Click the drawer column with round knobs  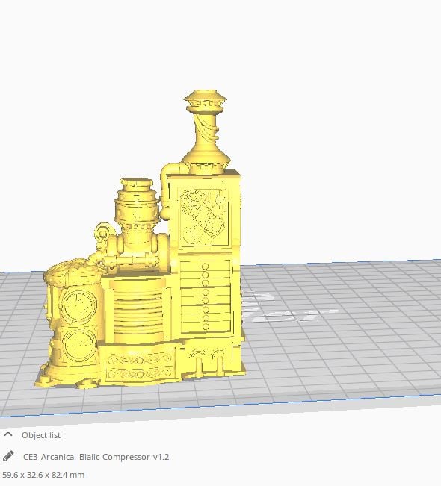coord(205,296)
